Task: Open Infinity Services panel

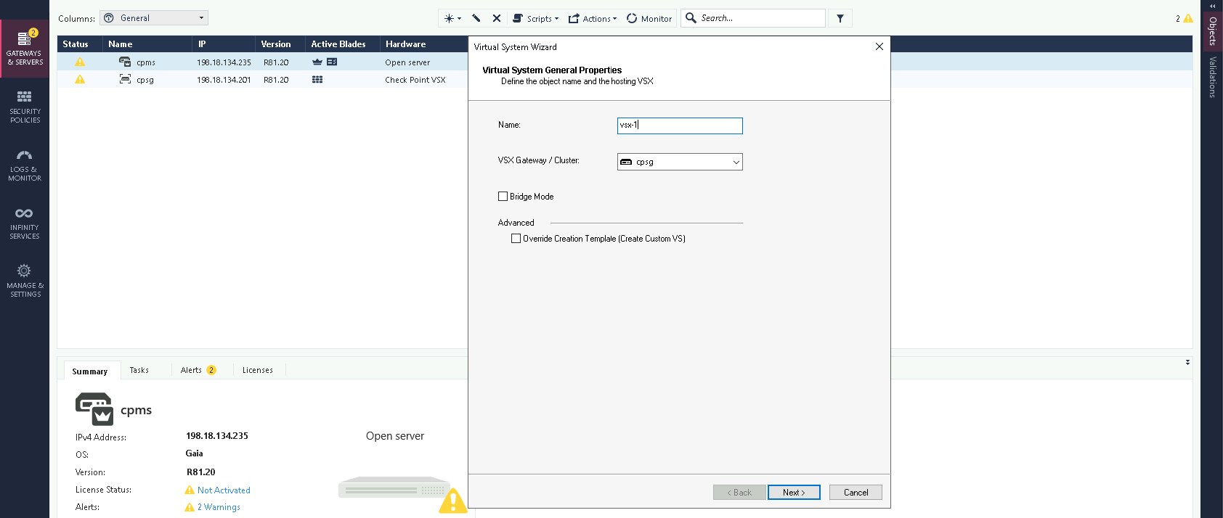Action: [x=25, y=223]
